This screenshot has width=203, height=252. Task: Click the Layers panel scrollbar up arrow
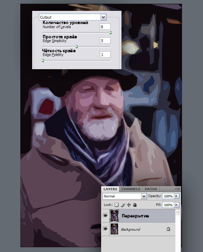coord(178,212)
